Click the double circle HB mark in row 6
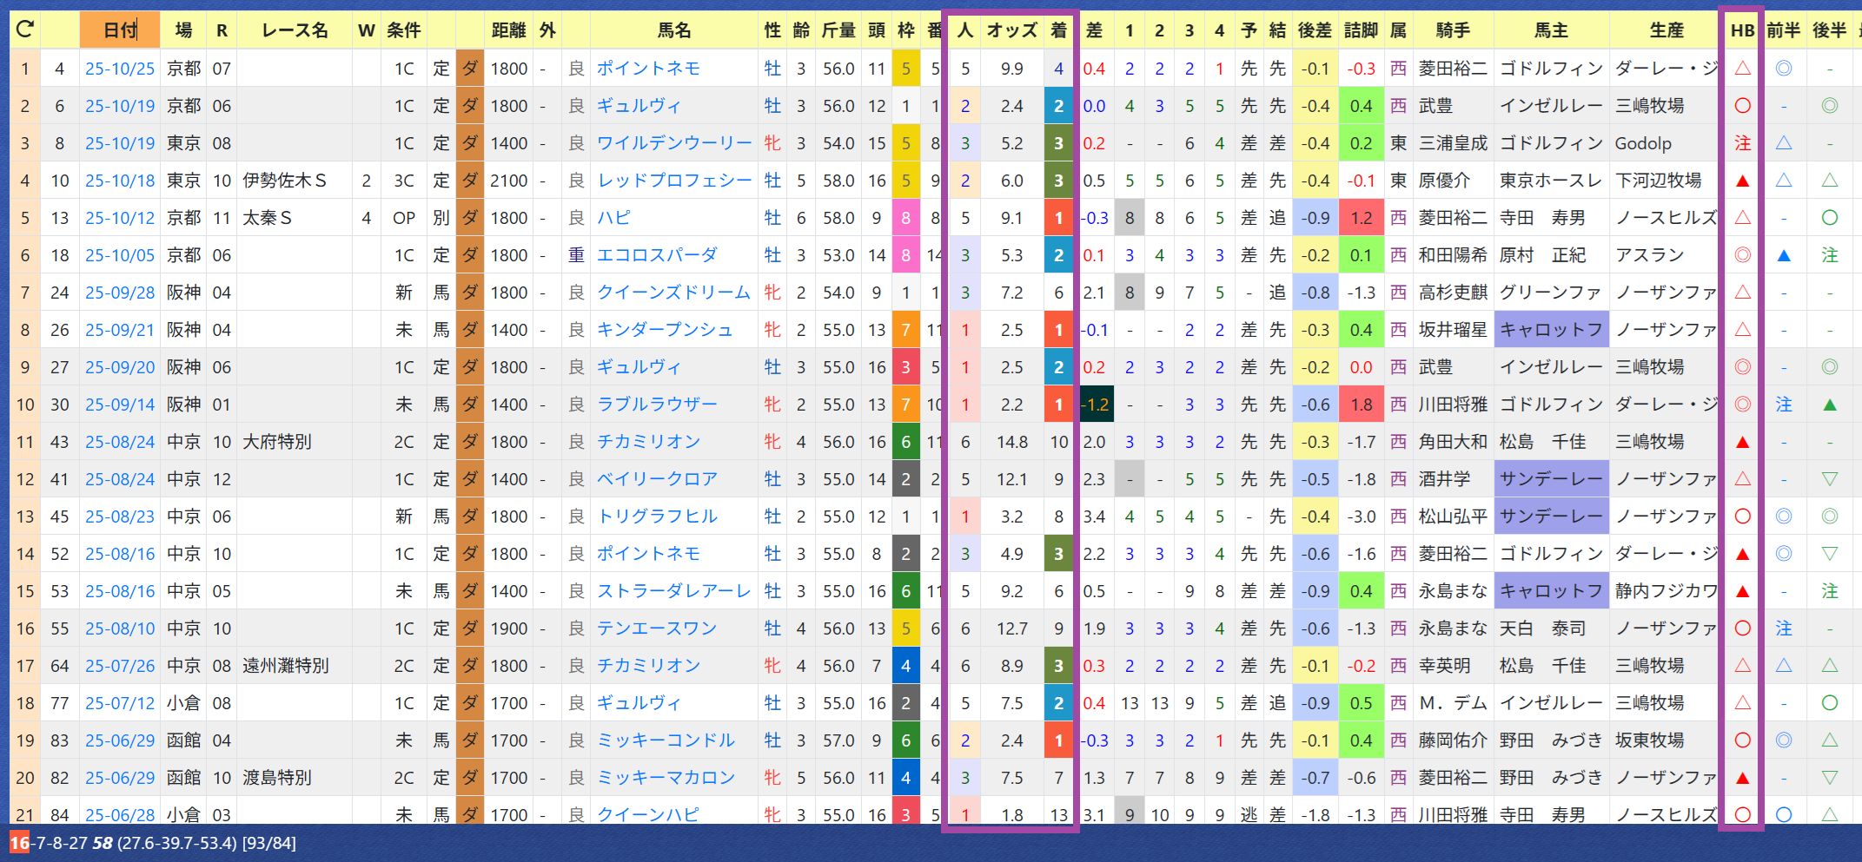 1742,255
